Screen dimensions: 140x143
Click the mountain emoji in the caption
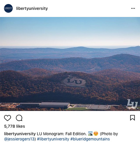pos(90,134)
